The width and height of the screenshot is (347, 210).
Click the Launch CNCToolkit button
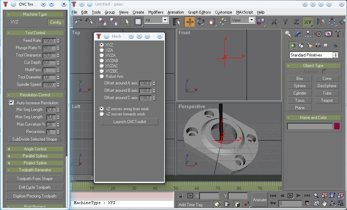[129, 122]
